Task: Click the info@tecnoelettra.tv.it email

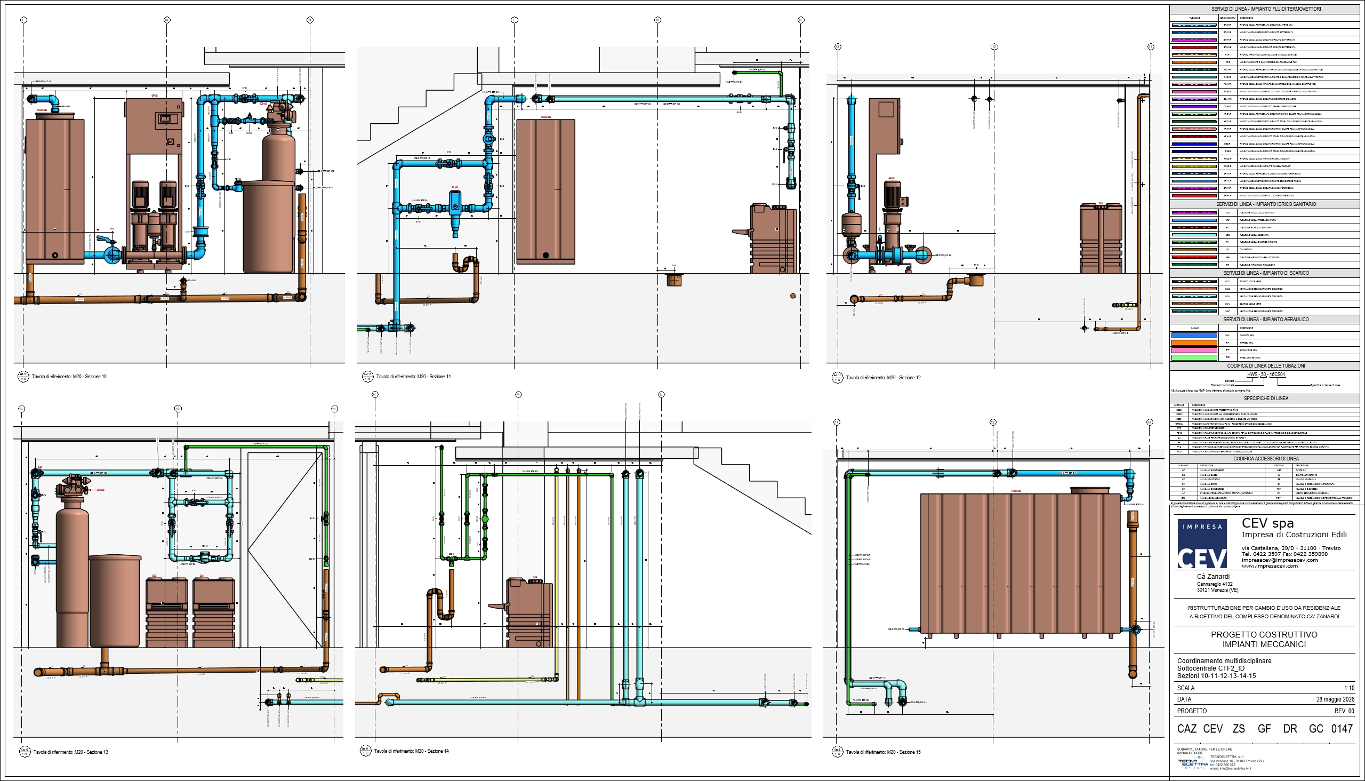Action: (x=1236, y=769)
